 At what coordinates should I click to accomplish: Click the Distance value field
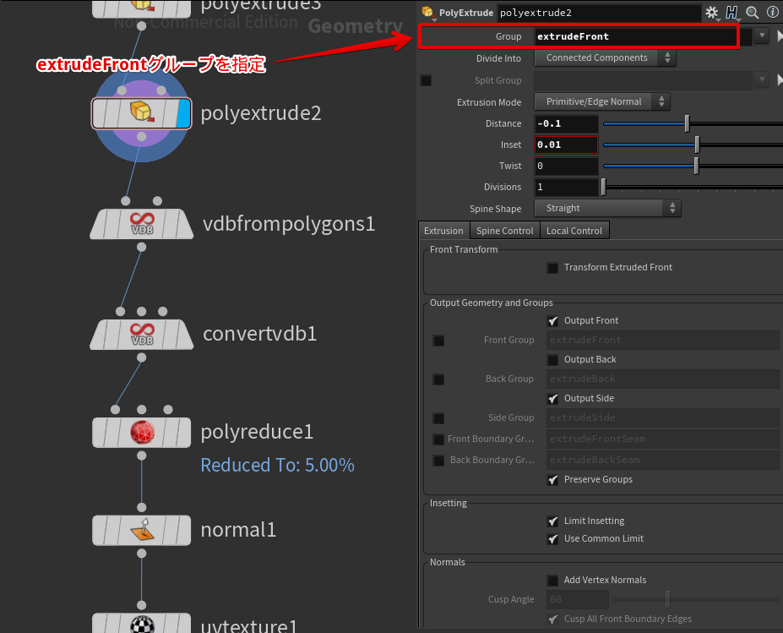tap(566, 123)
